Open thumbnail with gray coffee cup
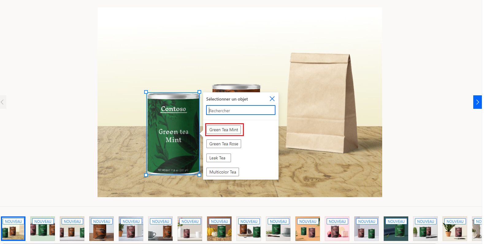The image size is (484, 244). (160, 229)
